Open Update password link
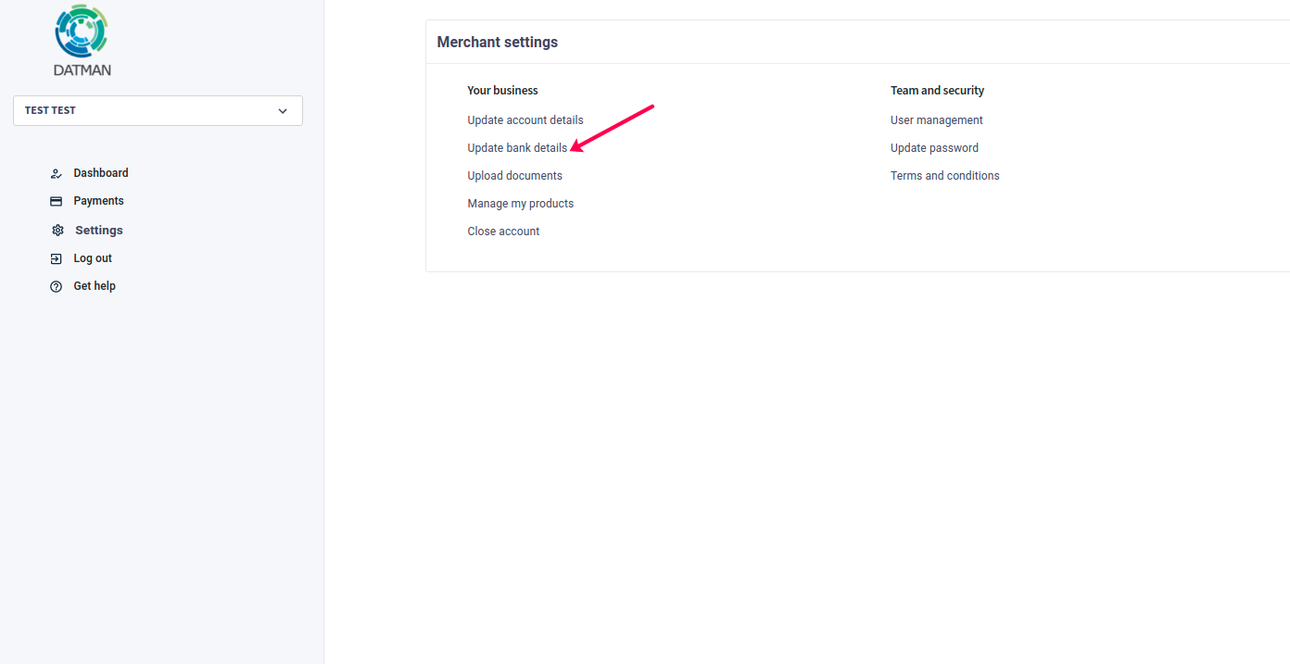 coord(934,148)
